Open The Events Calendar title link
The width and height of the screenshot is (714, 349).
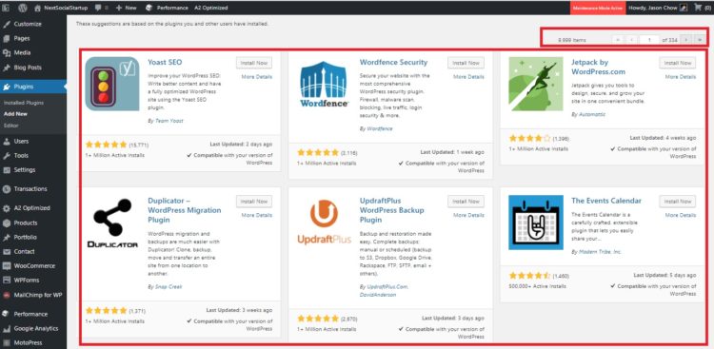(x=606, y=201)
